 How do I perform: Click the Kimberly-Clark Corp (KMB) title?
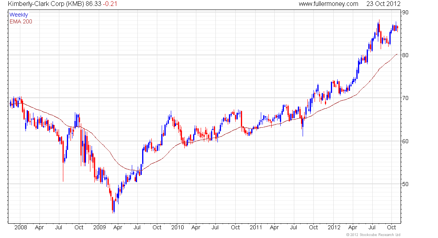46,4
